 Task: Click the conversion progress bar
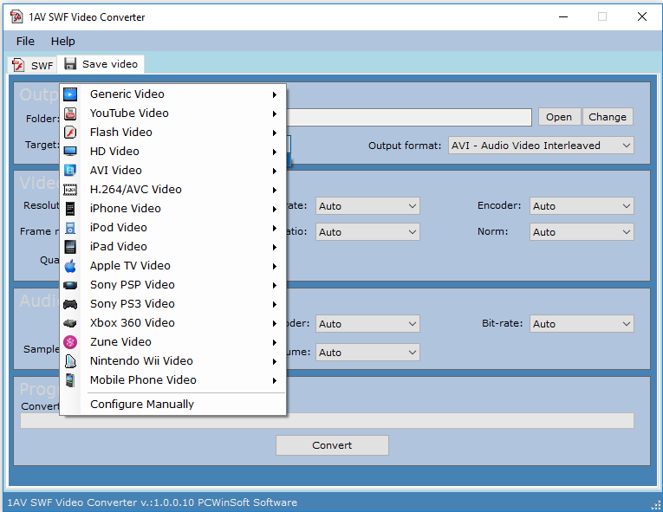tap(327, 421)
